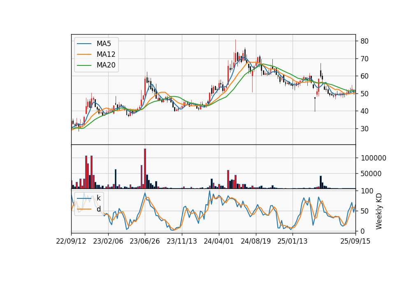Click the 23/06/26 date axis label

(144, 241)
